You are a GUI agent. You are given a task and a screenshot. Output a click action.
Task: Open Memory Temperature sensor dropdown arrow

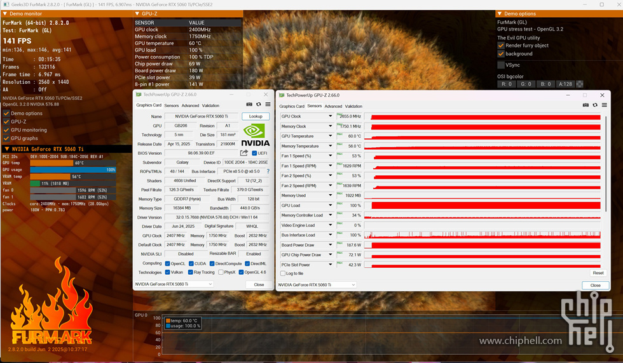coord(330,146)
